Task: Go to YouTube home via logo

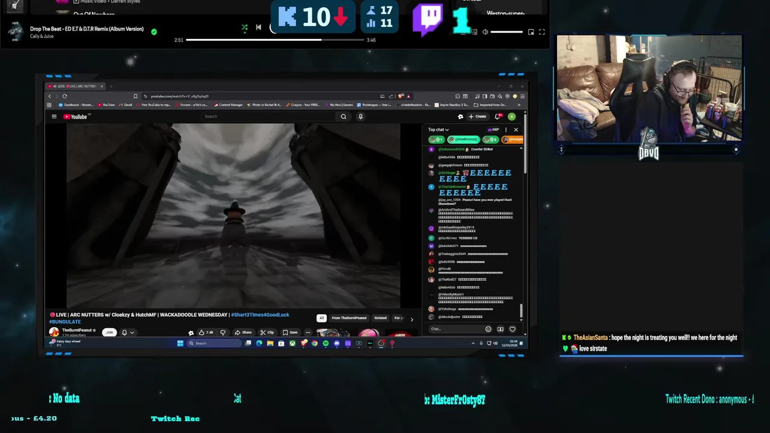Action: point(76,117)
